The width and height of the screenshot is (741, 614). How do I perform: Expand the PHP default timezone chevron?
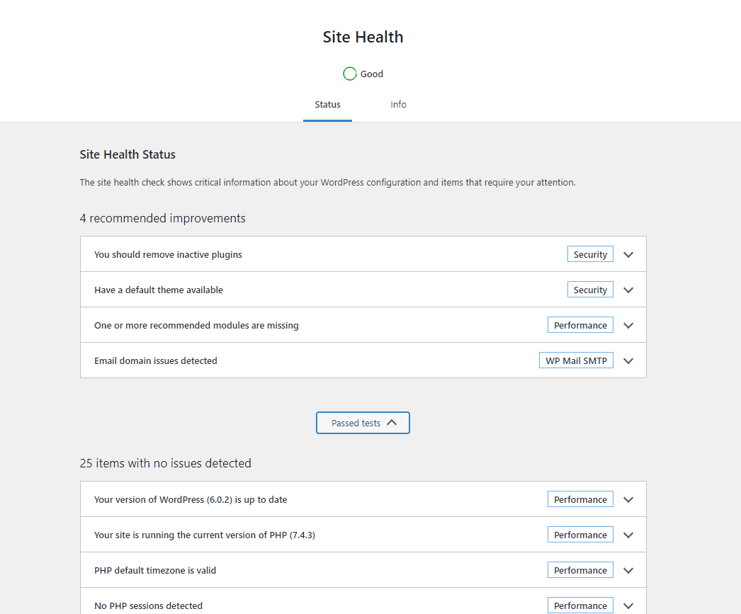(628, 570)
